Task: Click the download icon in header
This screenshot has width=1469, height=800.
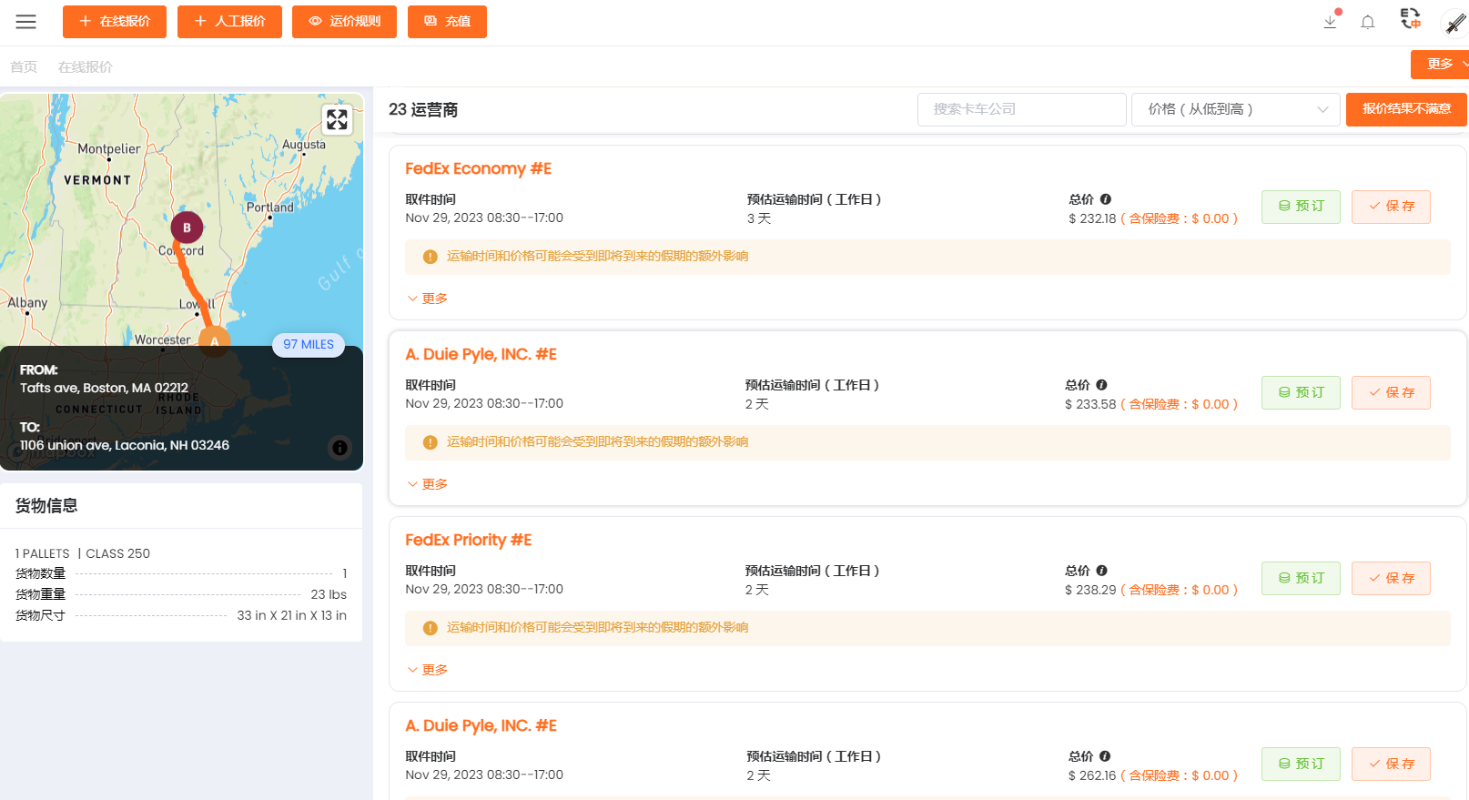Action: click(x=1331, y=21)
